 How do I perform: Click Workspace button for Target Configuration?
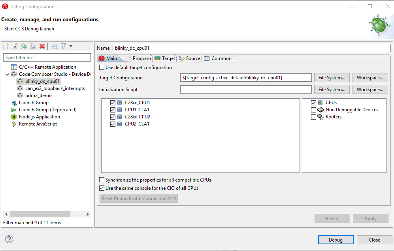pos(370,78)
